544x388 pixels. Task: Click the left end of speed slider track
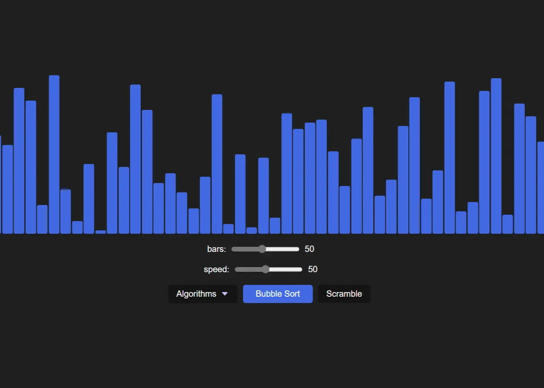coord(237,269)
